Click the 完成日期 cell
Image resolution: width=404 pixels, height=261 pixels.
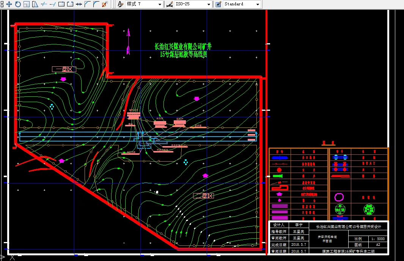(278, 245)
